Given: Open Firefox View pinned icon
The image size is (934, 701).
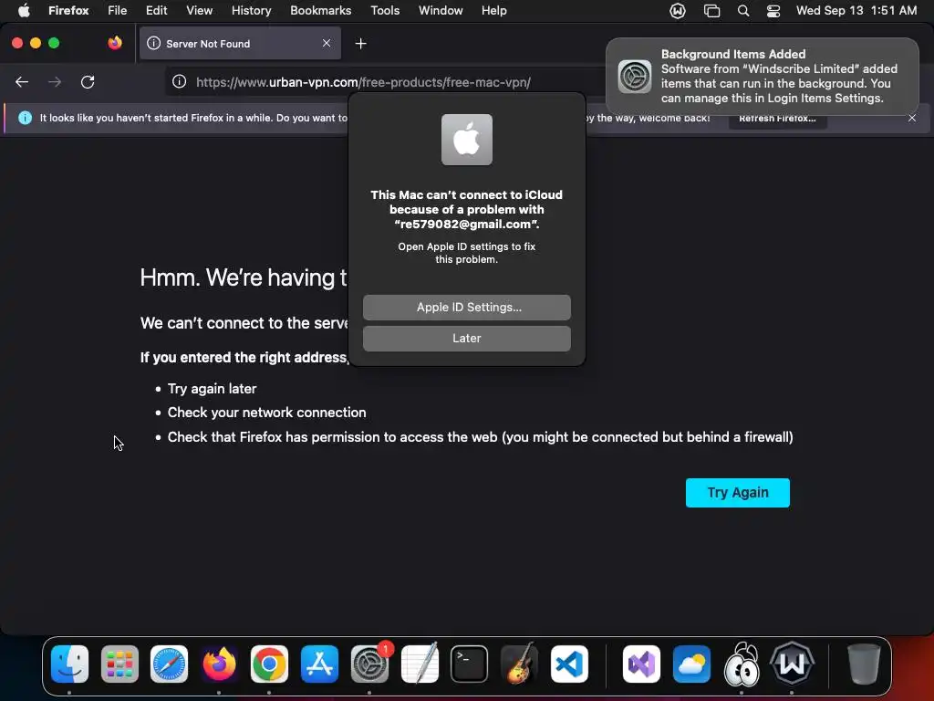Looking at the screenshot, I should (x=115, y=43).
